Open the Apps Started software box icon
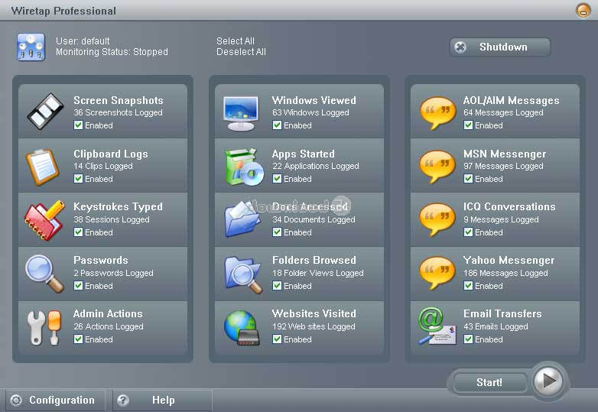This screenshot has height=412, width=598. [244, 167]
